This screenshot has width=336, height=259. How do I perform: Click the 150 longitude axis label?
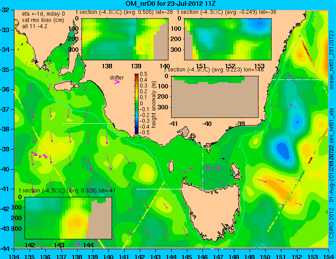[x=266, y=256]
